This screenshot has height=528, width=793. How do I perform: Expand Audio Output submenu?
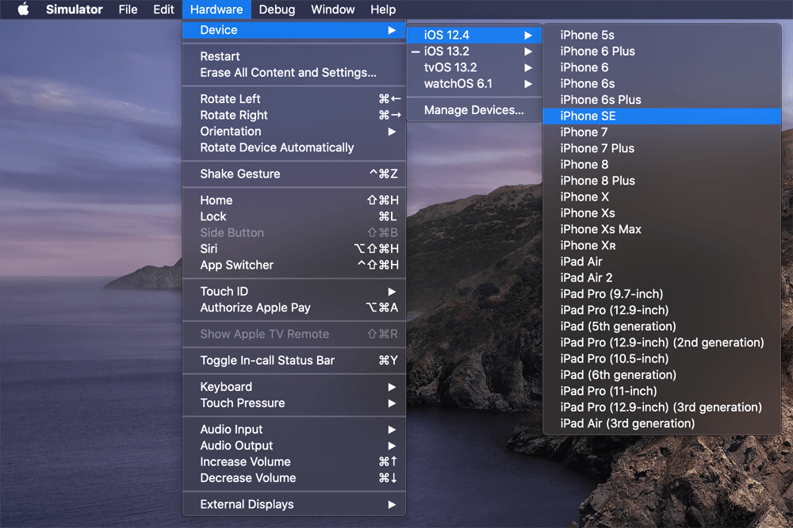pyautogui.click(x=294, y=446)
